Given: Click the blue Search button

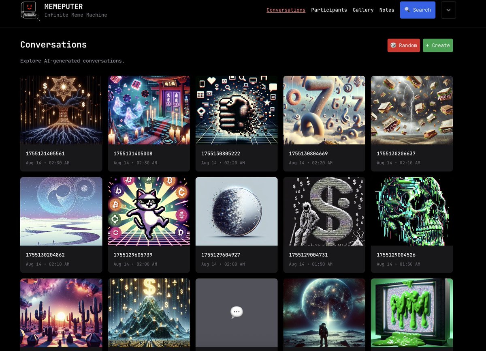Looking at the screenshot, I should click(x=418, y=10).
